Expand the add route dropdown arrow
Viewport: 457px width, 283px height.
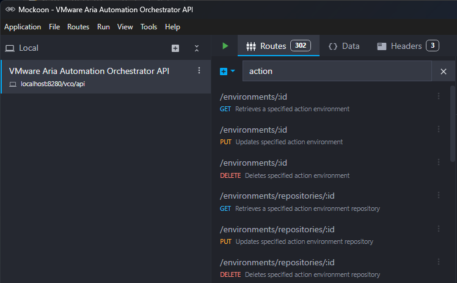coord(233,71)
